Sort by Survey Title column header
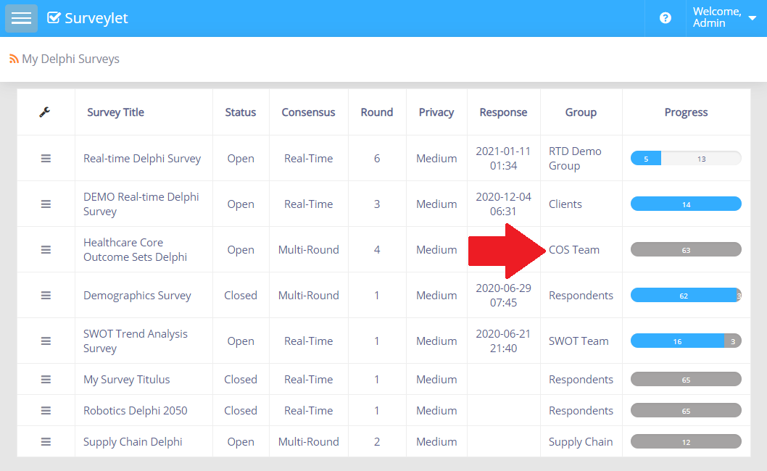Viewport: 767px width, 471px height. point(115,112)
